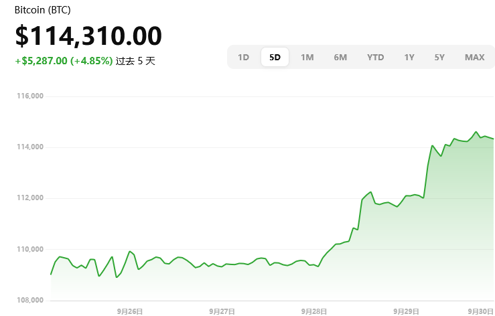
Task: Choose the 5Y time range
Action: [439, 58]
